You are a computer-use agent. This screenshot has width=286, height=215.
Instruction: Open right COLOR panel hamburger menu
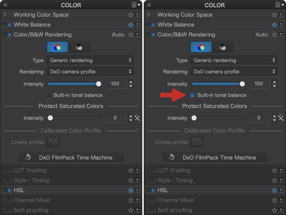(280, 5)
